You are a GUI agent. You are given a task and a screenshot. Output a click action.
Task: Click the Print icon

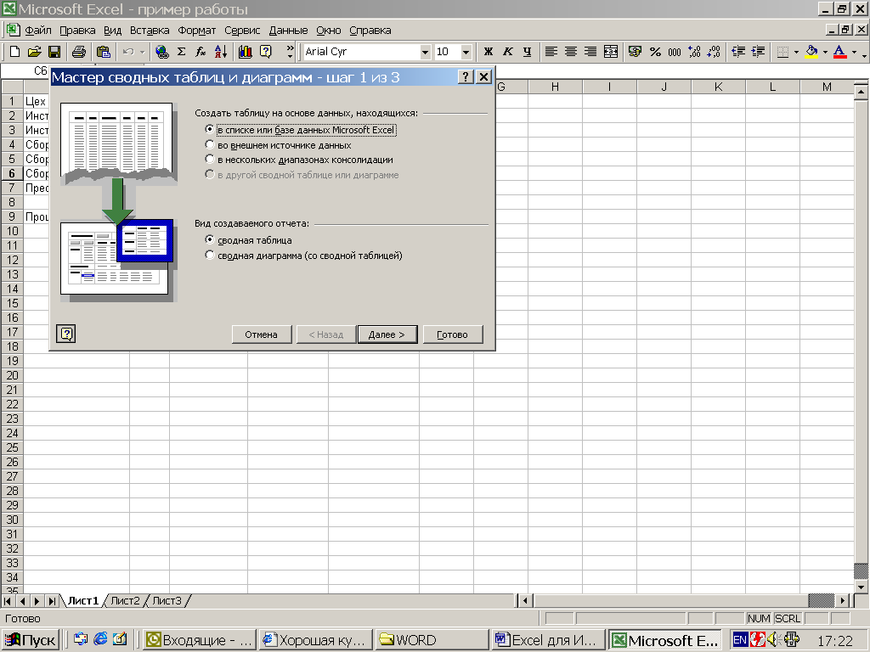coord(79,52)
